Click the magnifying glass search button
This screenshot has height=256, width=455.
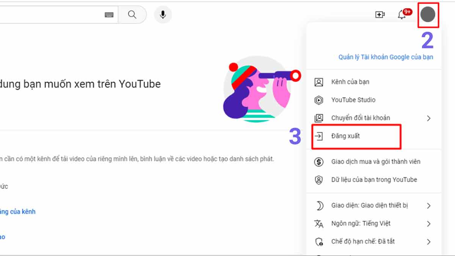pos(132,15)
